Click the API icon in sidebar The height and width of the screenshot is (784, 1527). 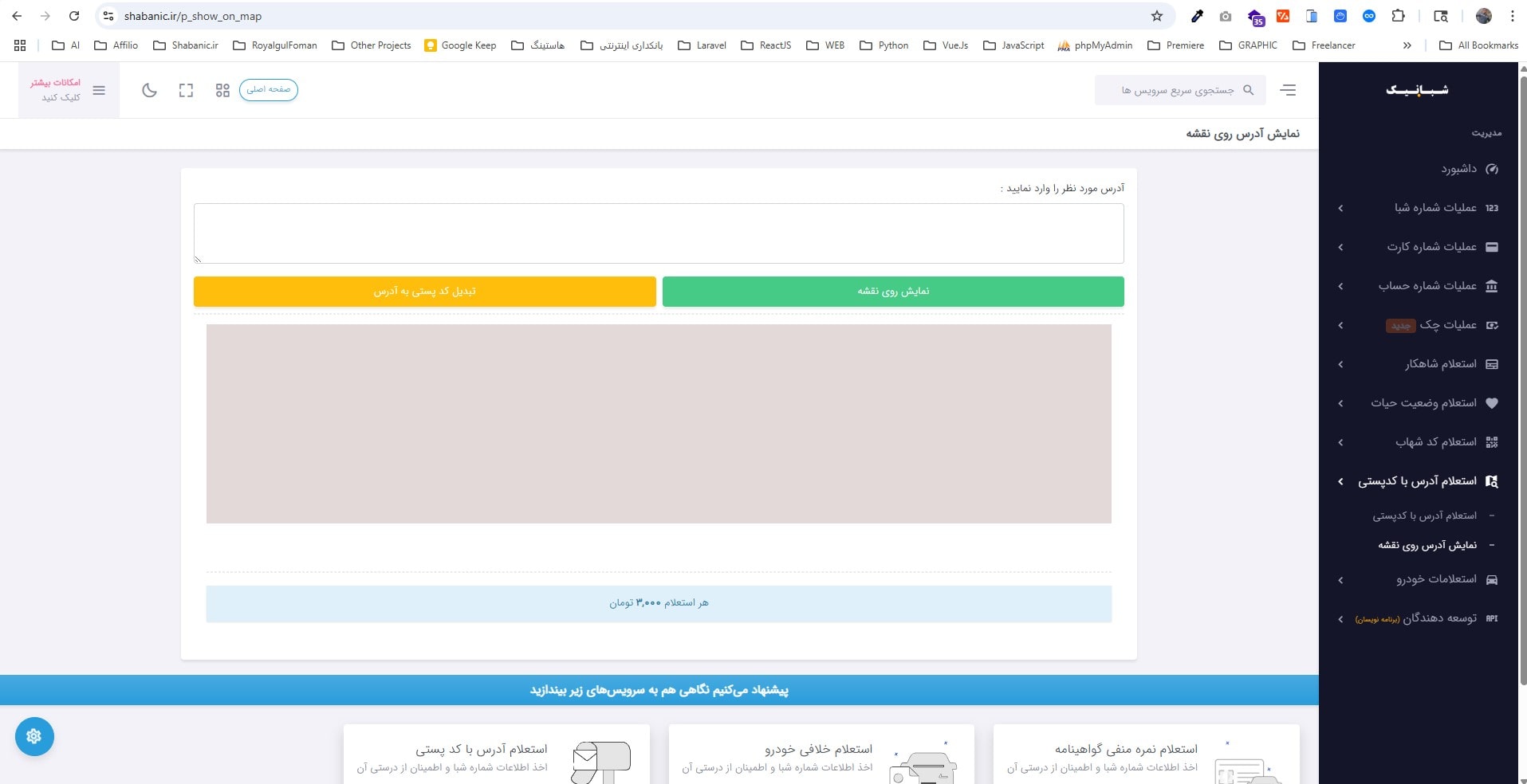[1492, 618]
